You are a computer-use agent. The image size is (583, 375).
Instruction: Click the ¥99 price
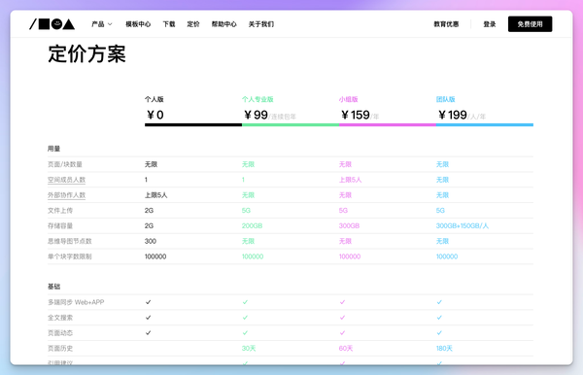click(x=256, y=115)
